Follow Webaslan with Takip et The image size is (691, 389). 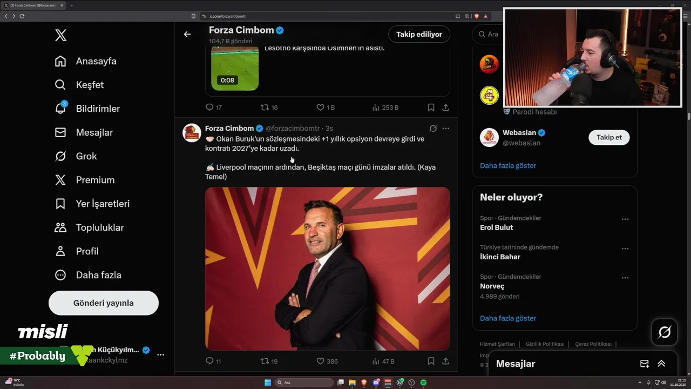pos(609,137)
